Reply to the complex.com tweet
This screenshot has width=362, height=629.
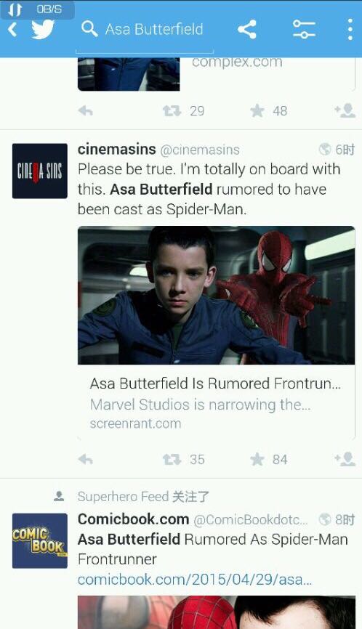point(86,110)
